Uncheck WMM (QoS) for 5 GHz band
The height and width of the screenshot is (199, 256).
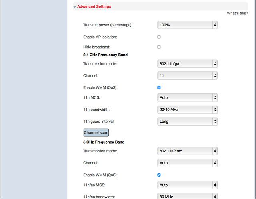coord(159,175)
